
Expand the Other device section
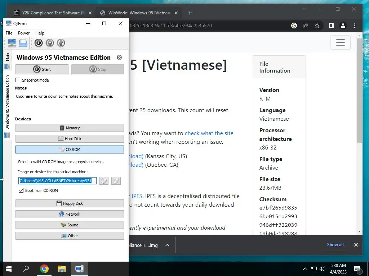pyautogui.click(x=70, y=236)
